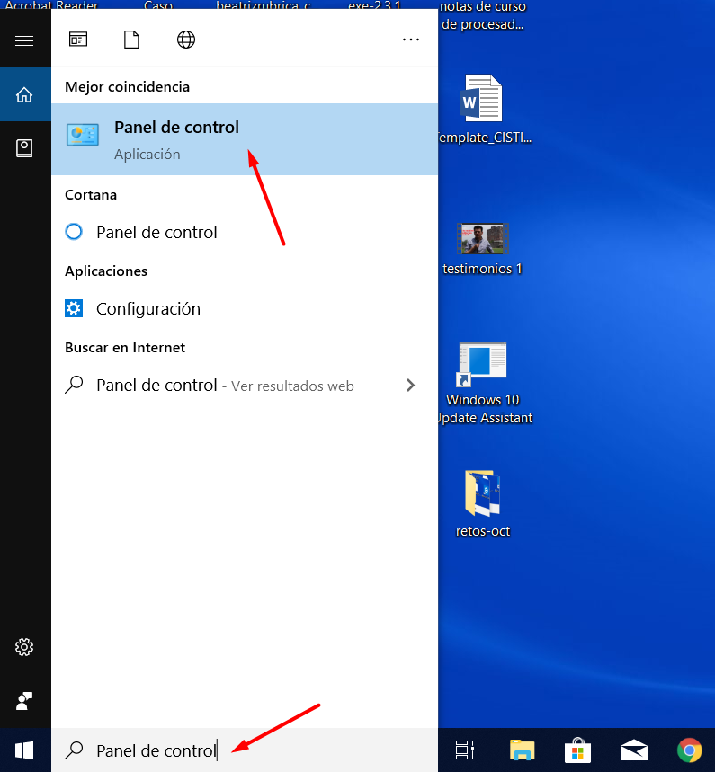Click the Configuración gear icon
Image resolution: width=715 pixels, height=772 pixels.
[x=74, y=308]
